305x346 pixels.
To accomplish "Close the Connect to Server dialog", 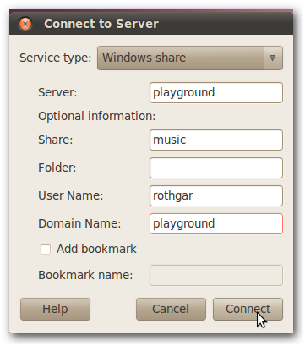I will click(x=25, y=24).
